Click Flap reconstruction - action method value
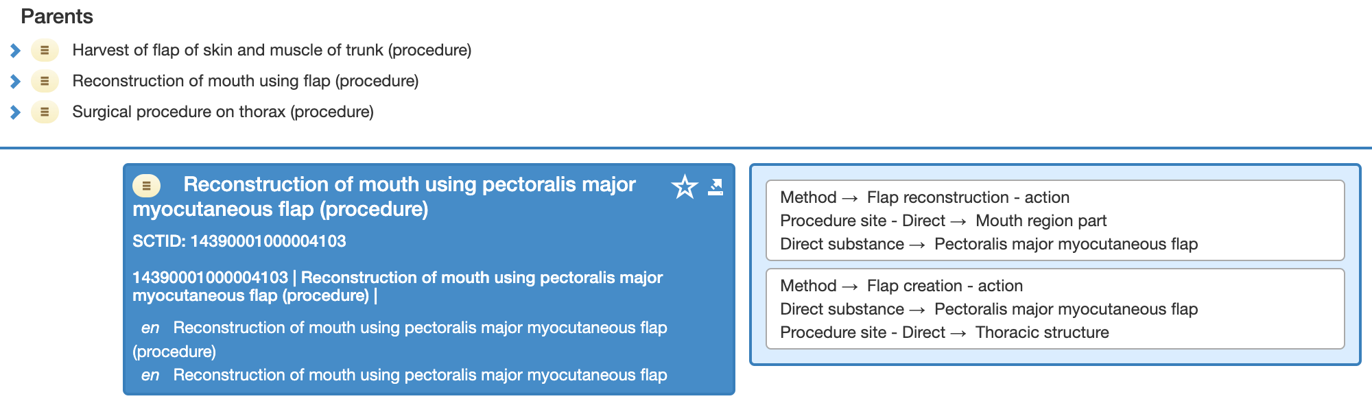This screenshot has height=403, width=1372. pos(967,197)
